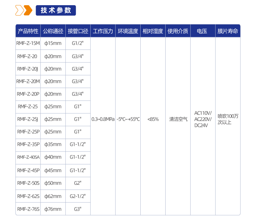256x221 pixels.
Task: Click the ф76mm diameter cell
Action: click(53, 209)
